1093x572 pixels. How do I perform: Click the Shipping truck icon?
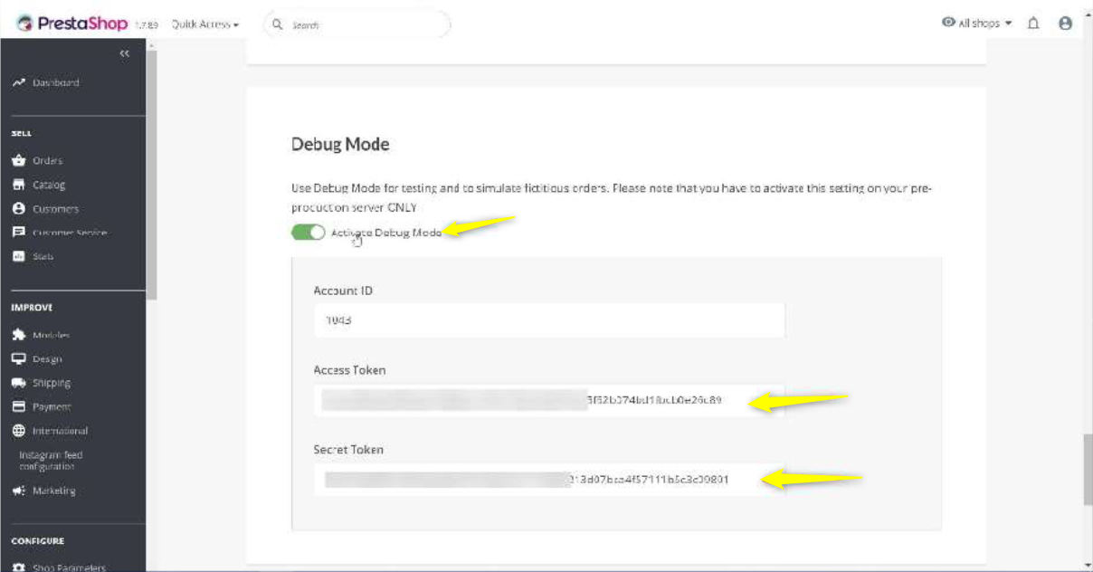(x=18, y=383)
